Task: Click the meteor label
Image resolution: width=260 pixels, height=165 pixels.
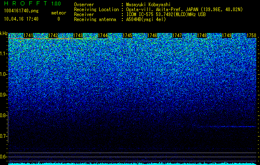Action: pos(59,13)
